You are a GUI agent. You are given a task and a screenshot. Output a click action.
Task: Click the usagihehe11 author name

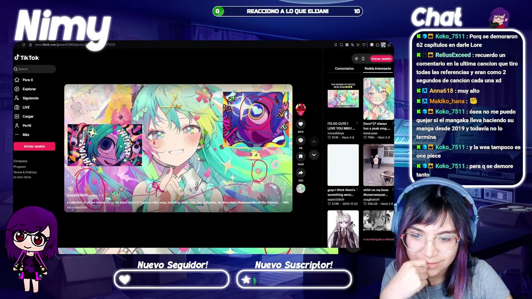(x=372, y=200)
